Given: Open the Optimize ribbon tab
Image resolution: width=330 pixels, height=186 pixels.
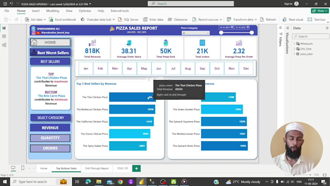Looking at the screenshot, I should 85,11.
